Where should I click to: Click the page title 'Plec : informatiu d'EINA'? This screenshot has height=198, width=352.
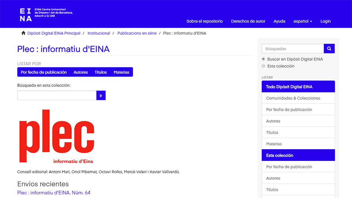pos(63,49)
